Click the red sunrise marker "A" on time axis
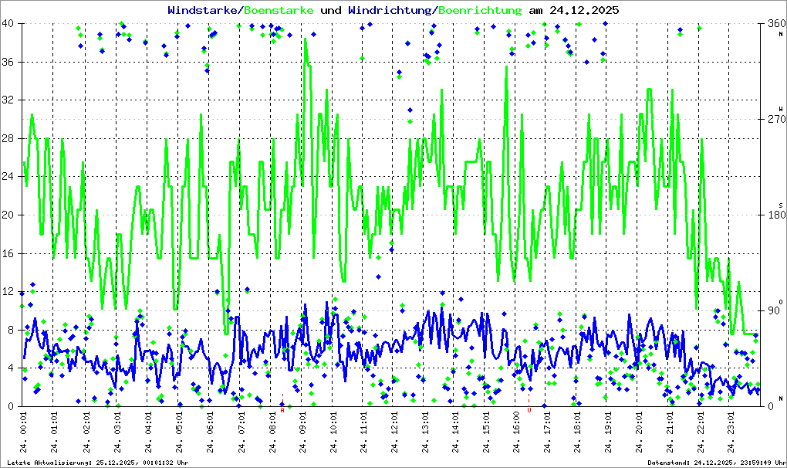Image resolution: width=787 pixels, height=468 pixels. point(282,410)
